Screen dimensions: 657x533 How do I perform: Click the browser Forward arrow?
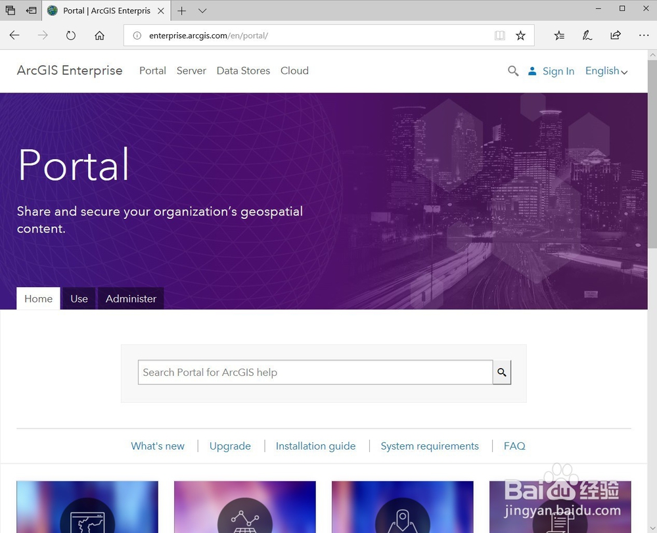point(43,35)
